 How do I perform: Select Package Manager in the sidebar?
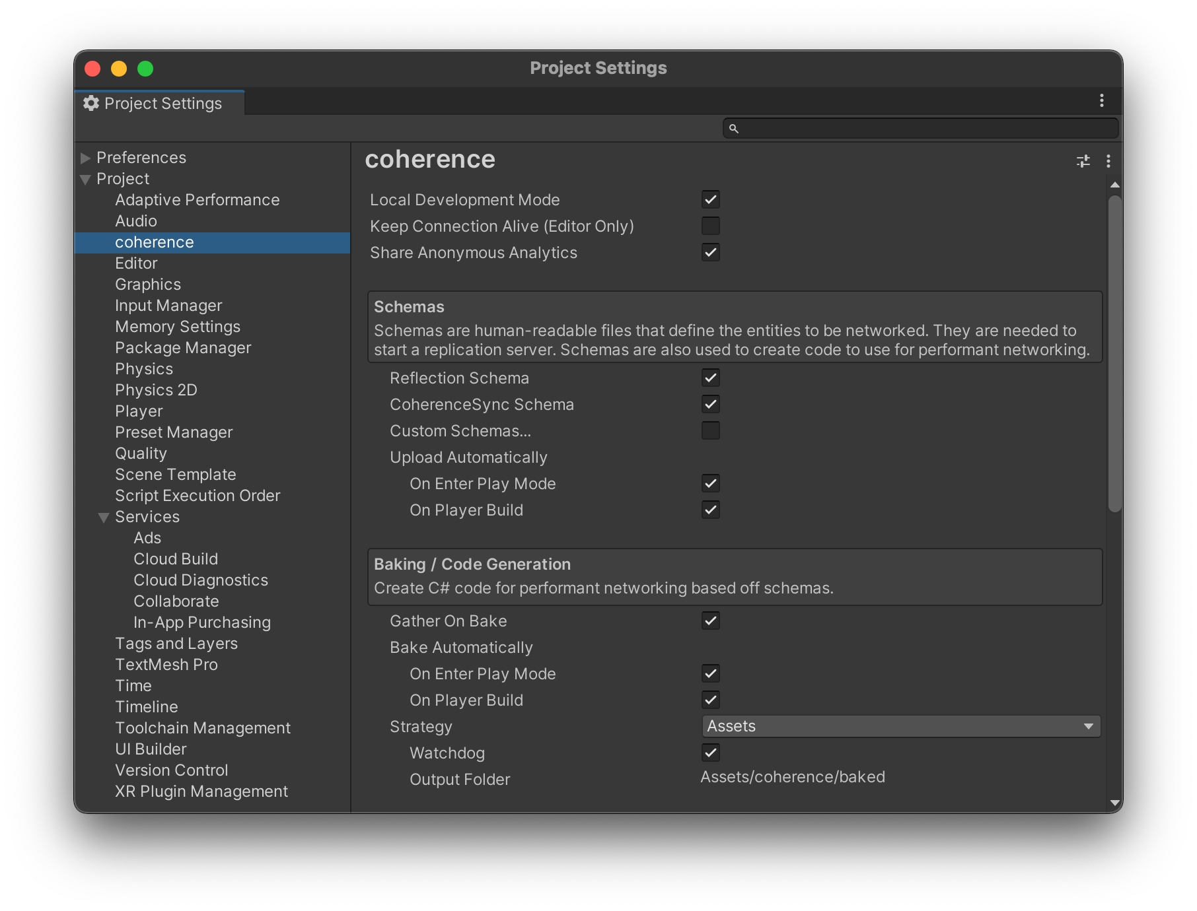[183, 348]
